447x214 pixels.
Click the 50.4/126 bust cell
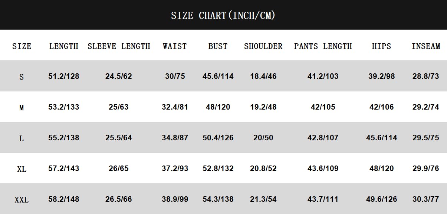[218, 138]
